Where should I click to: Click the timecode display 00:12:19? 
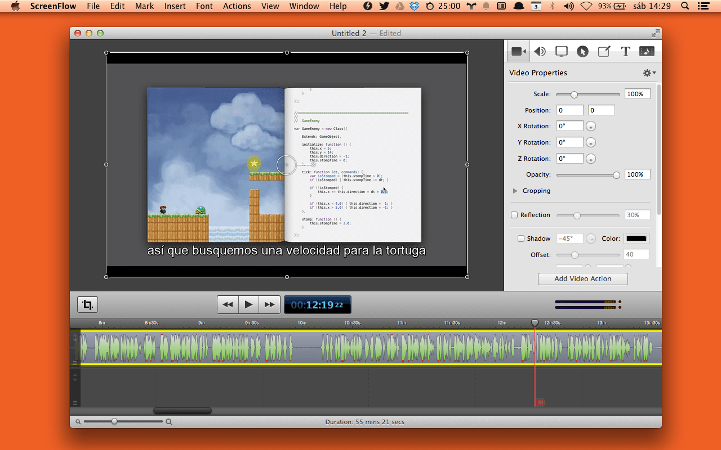(318, 304)
